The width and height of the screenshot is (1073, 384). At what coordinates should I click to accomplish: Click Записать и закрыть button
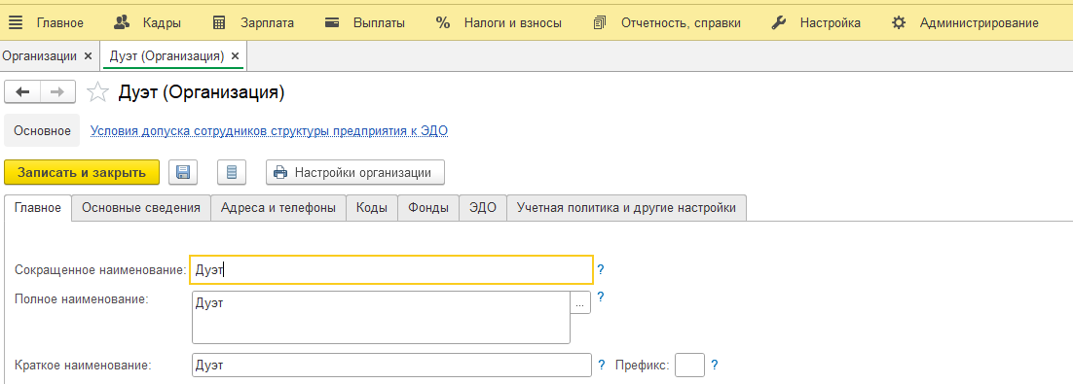click(x=82, y=172)
